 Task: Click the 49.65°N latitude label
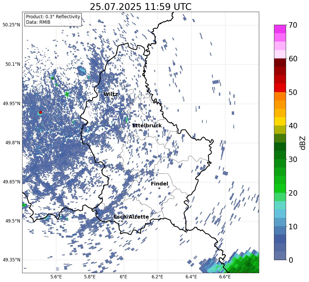(x=11, y=182)
